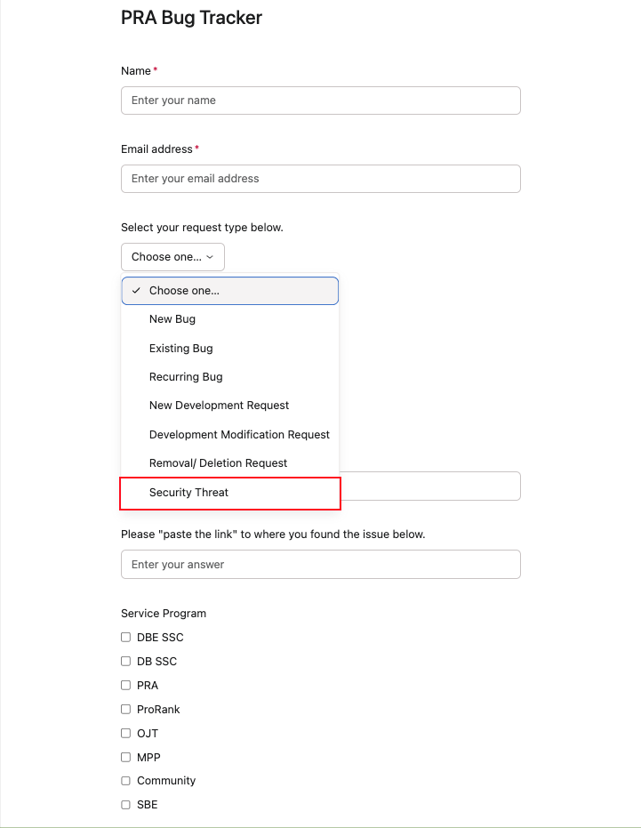Check the ProRank checkbox

[x=125, y=710]
